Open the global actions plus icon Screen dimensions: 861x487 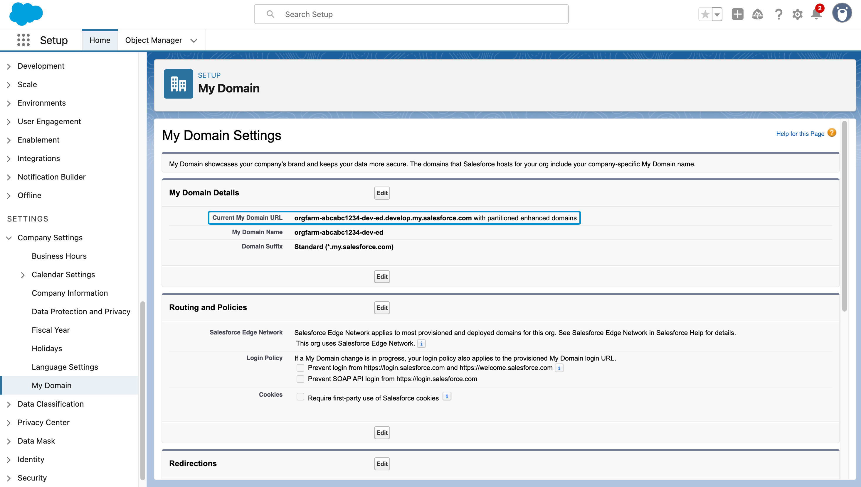point(737,14)
